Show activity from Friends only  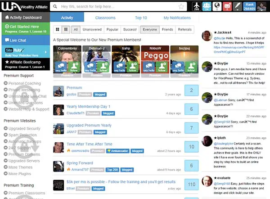click(x=167, y=29)
